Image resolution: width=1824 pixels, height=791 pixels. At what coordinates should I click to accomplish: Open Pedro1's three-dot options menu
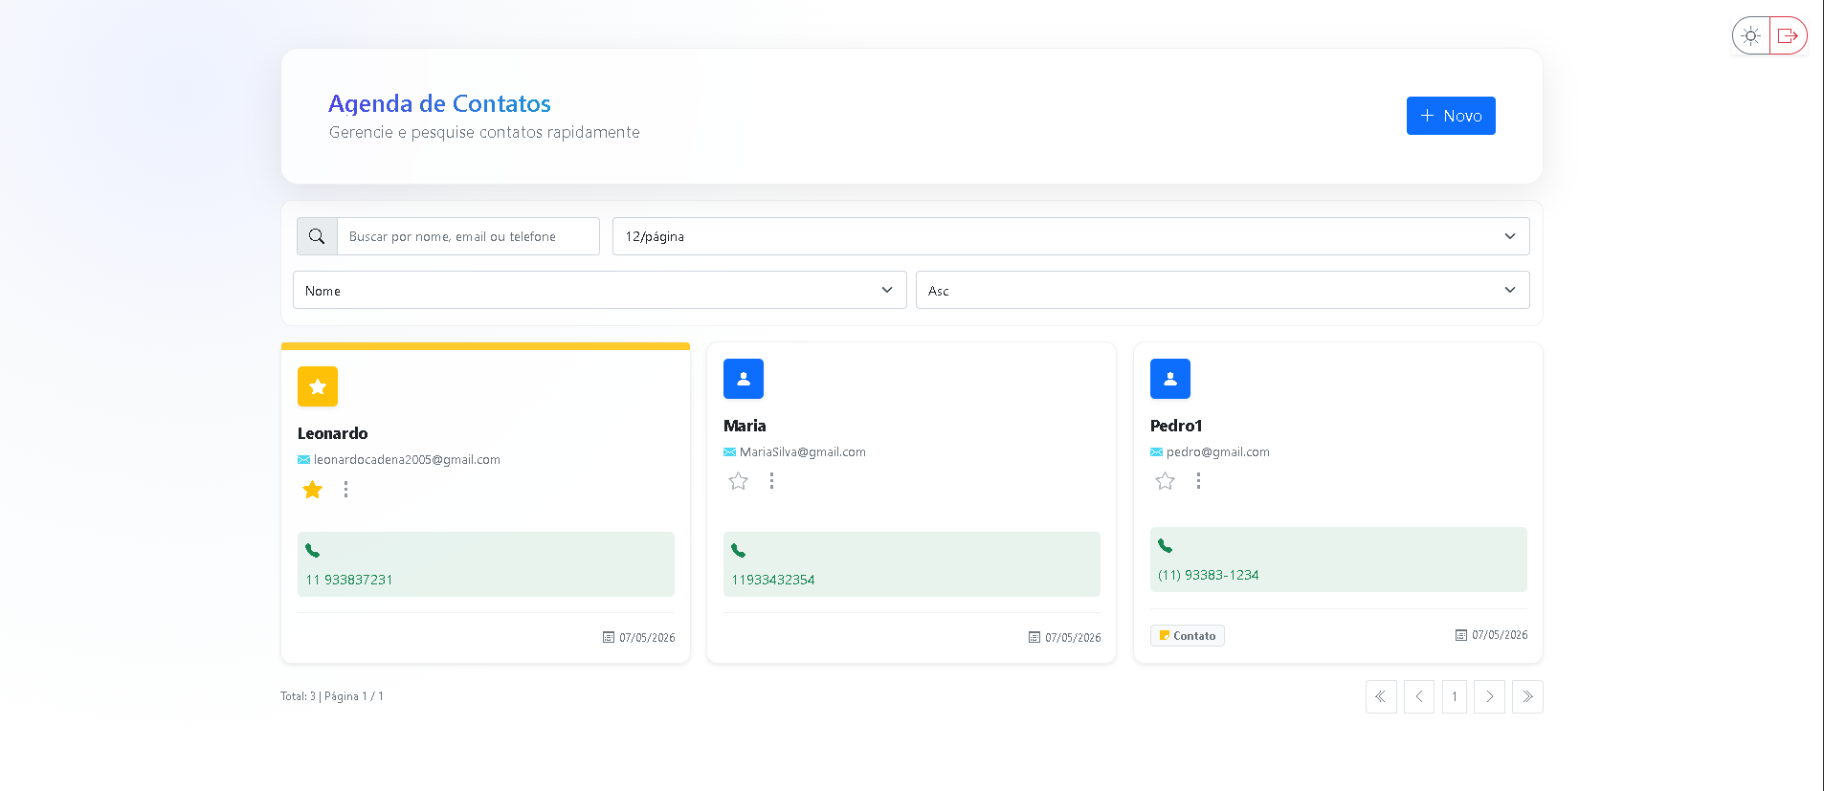tap(1198, 481)
